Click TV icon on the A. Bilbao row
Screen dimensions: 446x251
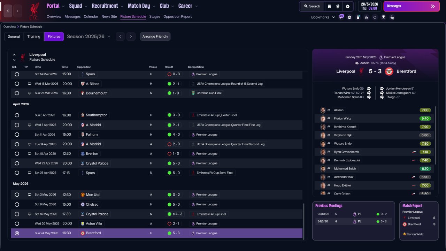tap(30, 84)
